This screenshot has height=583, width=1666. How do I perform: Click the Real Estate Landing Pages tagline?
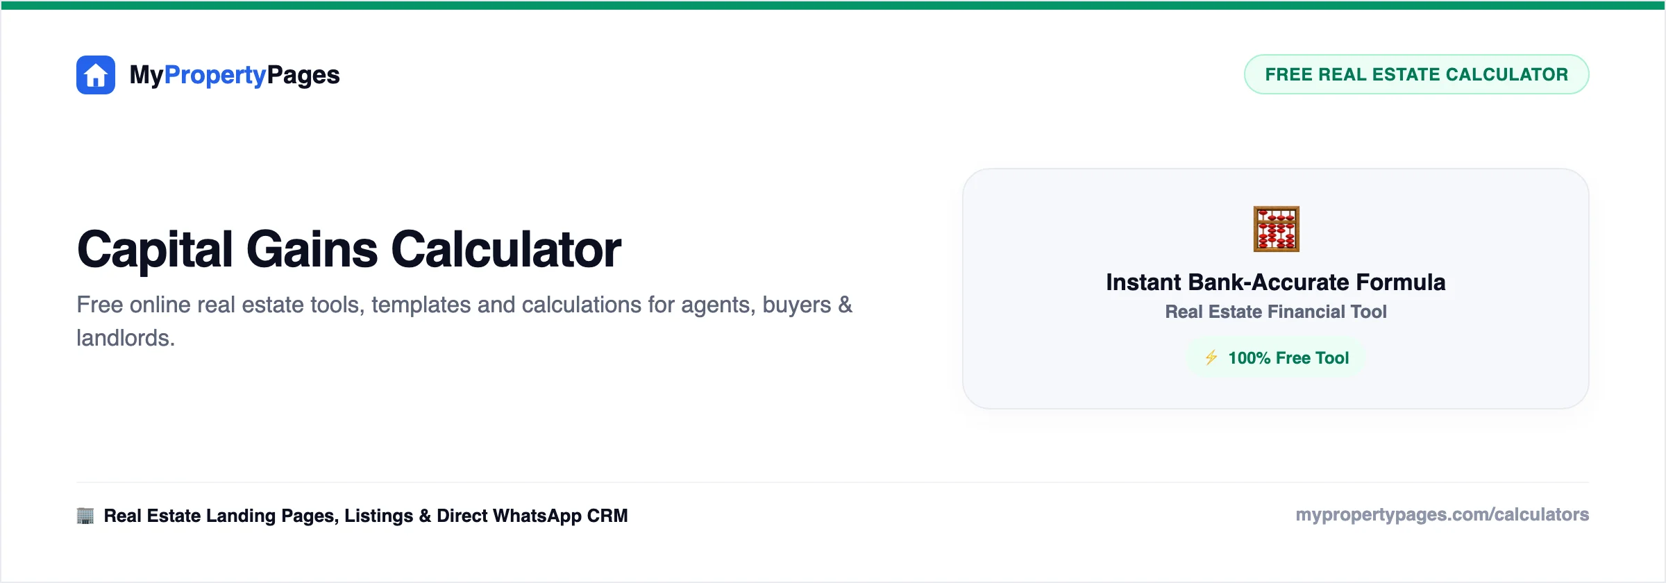pos(366,516)
